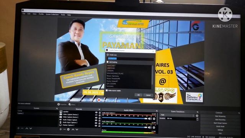Toggle visibility eye of the speaker source
This screenshot has width=245, height=138.
tap(96, 112)
